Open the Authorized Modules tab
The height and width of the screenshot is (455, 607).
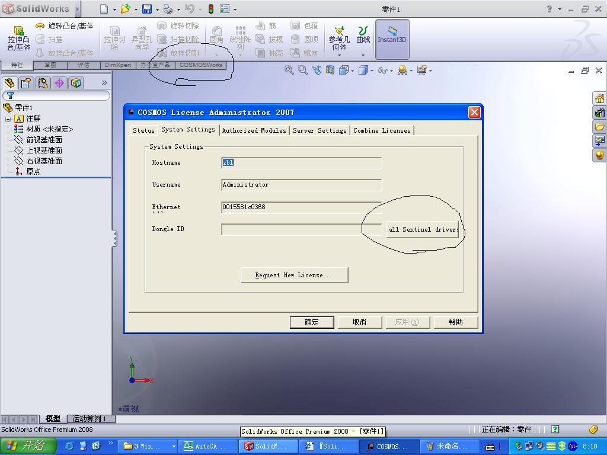tap(254, 130)
